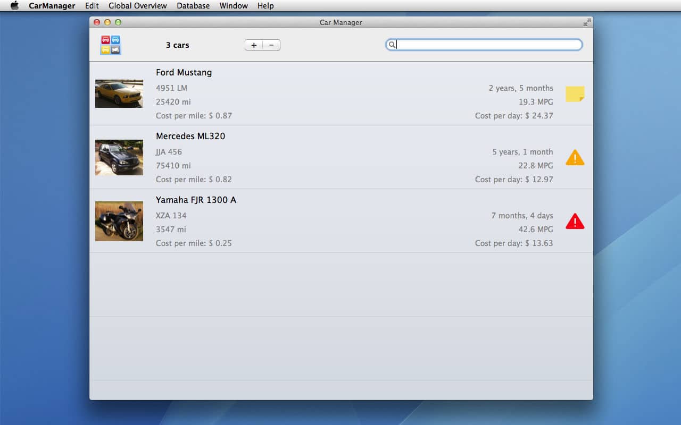681x425 pixels.
Task: Open the Edit menu
Action: click(x=92, y=6)
